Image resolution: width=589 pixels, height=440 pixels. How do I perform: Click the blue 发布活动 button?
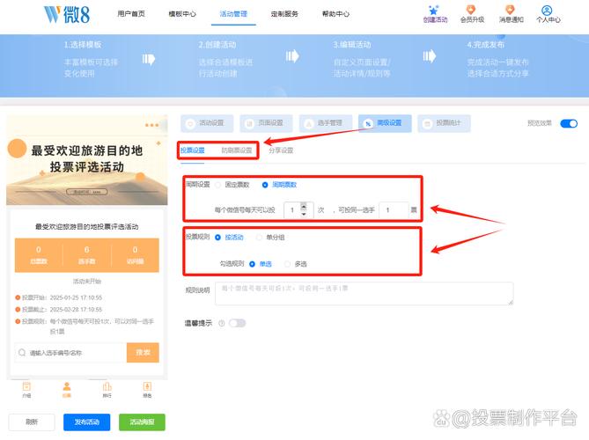tap(86, 422)
